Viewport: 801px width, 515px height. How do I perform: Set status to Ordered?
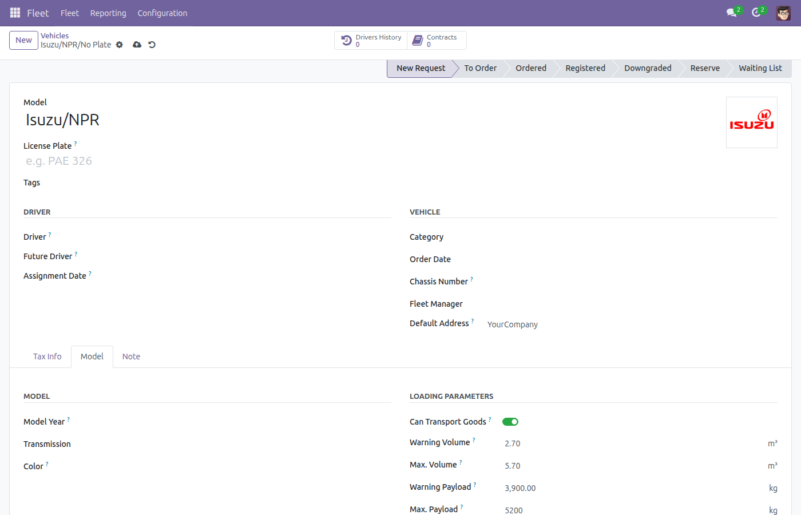(531, 68)
